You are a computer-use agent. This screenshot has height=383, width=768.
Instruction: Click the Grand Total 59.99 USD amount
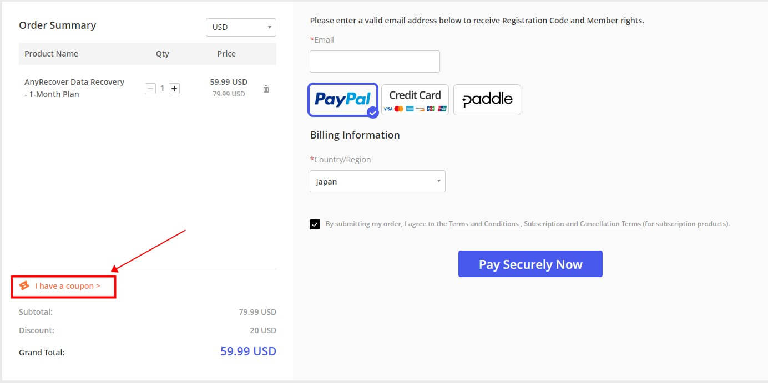(248, 351)
